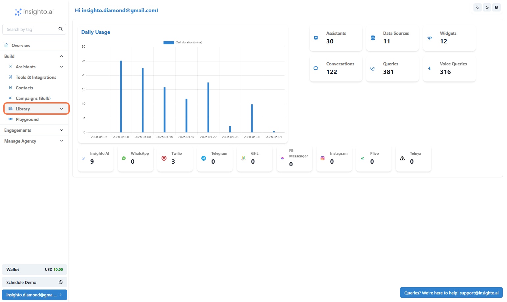
Task: Click the Telegram channel icon
Action: [x=204, y=158]
